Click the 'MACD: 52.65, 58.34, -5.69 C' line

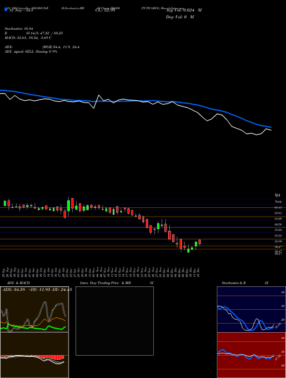pos(28,38)
